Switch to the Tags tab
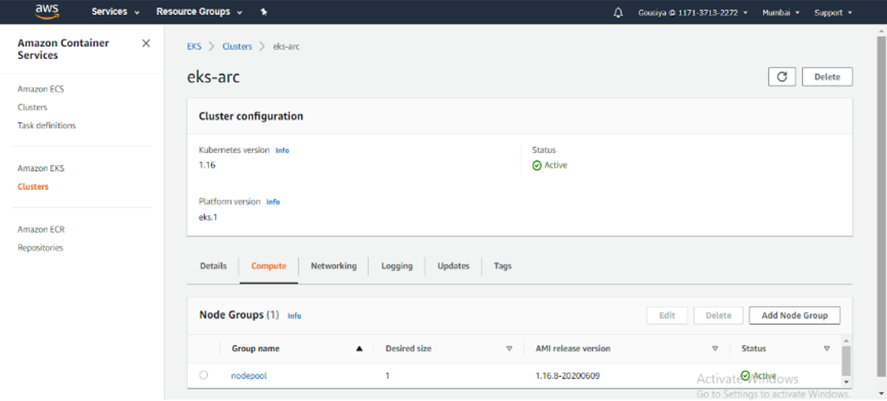 click(503, 266)
